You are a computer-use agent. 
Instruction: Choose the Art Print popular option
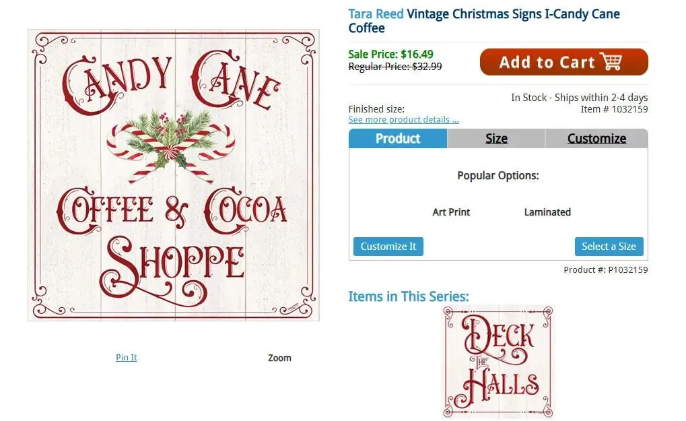[451, 212]
